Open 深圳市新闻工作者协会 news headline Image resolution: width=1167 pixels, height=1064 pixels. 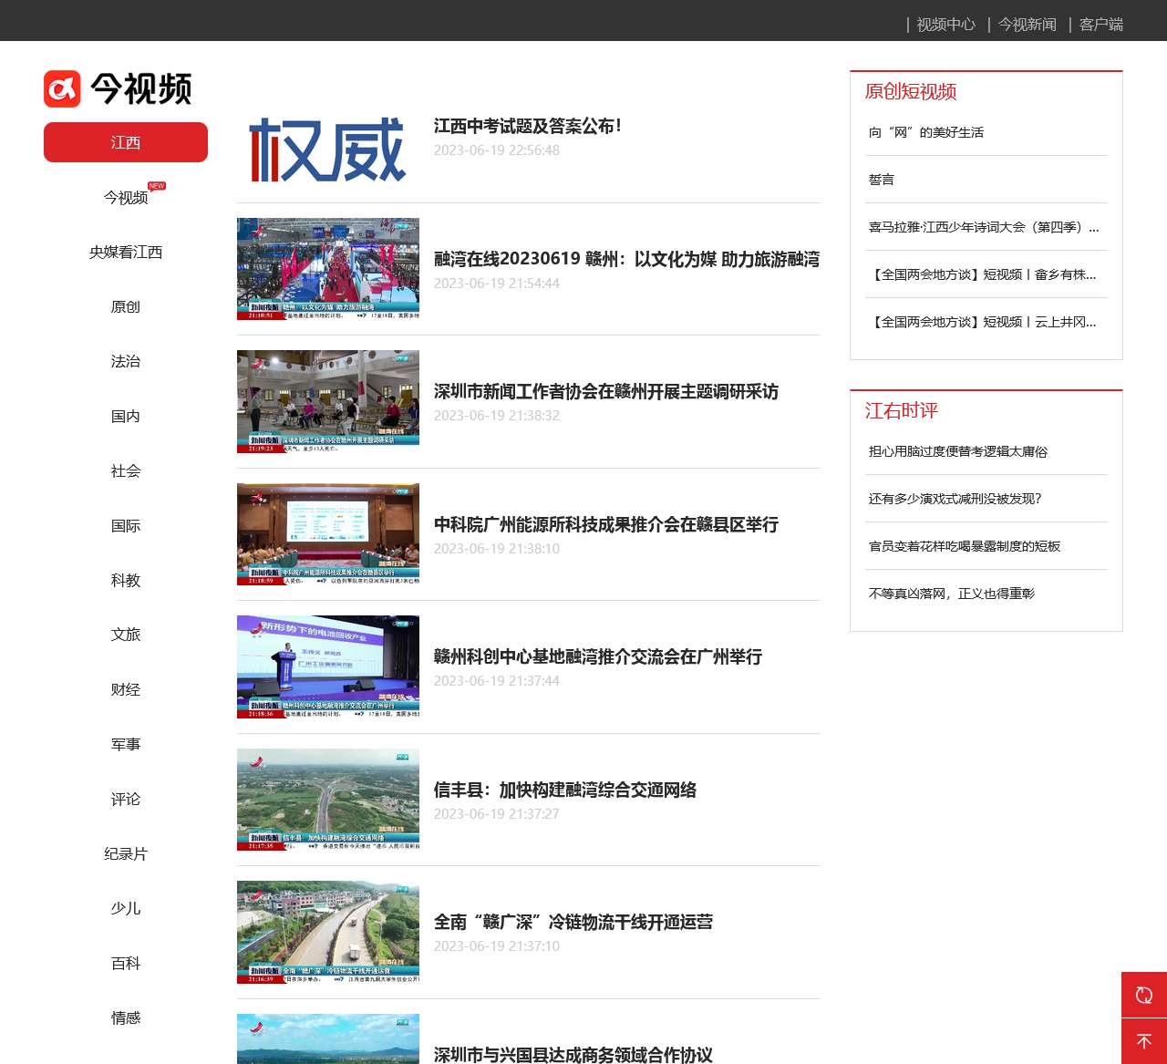click(605, 392)
